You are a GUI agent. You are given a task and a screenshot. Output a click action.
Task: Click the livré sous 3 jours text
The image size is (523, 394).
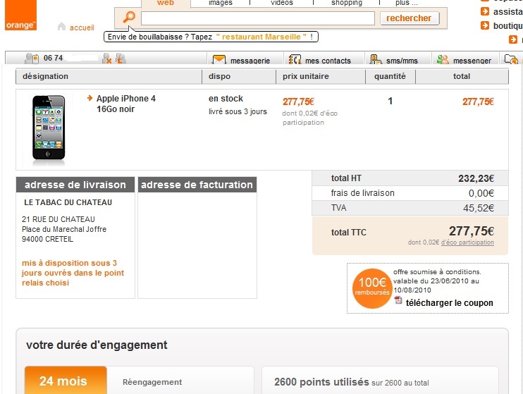click(x=238, y=111)
